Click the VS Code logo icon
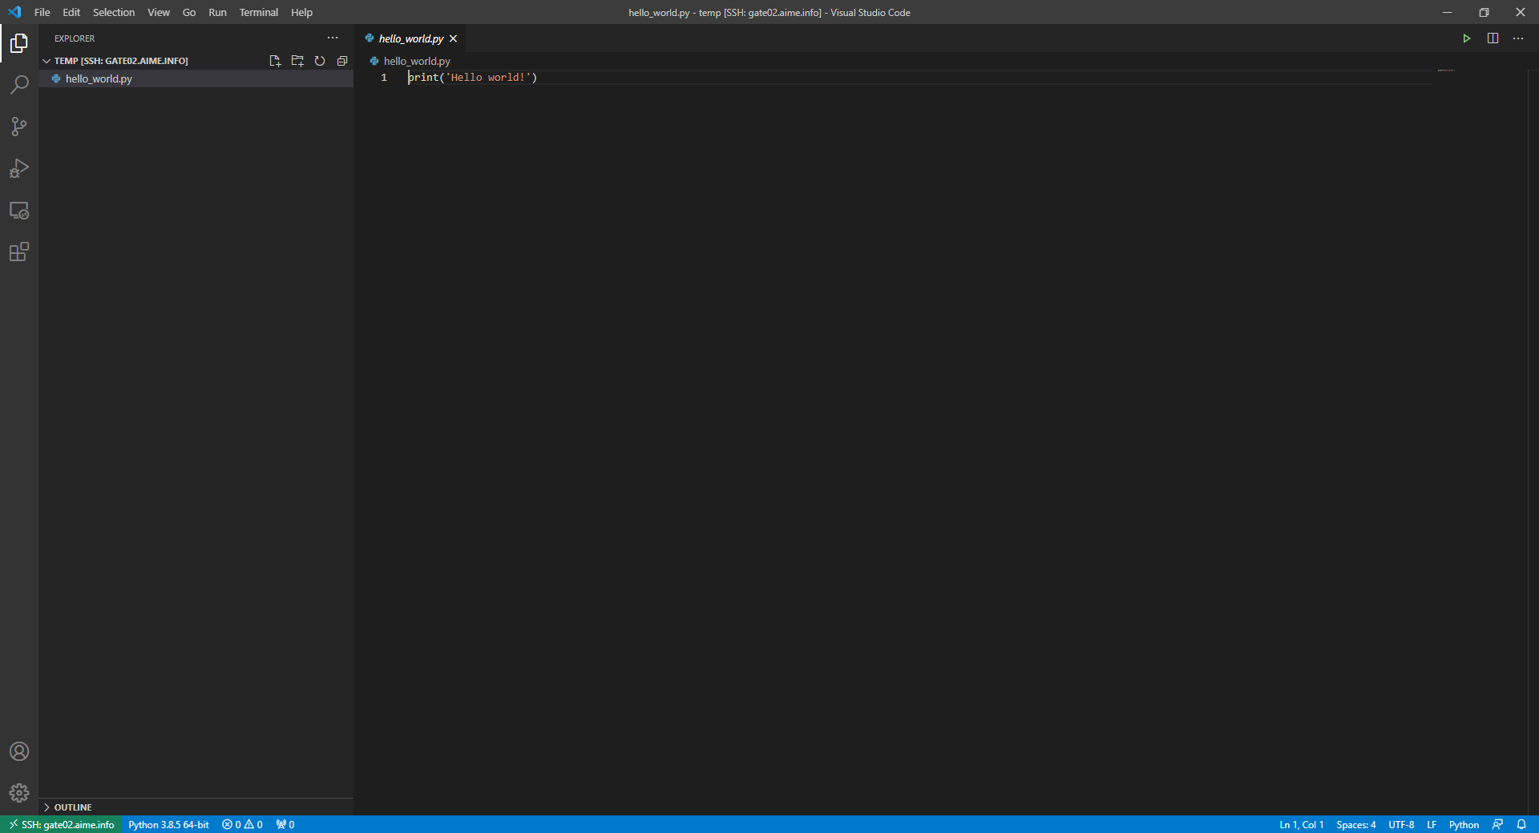Screen dimensions: 1539x833 coord(14,12)
